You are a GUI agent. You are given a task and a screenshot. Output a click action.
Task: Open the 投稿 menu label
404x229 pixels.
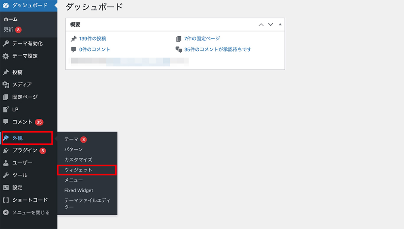pos(17,72)
